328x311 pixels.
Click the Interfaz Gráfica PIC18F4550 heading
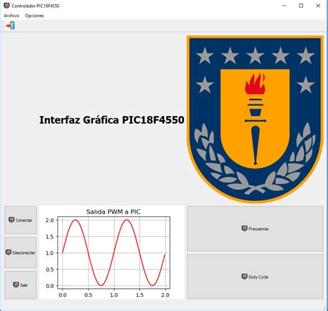tap(111, 120)
